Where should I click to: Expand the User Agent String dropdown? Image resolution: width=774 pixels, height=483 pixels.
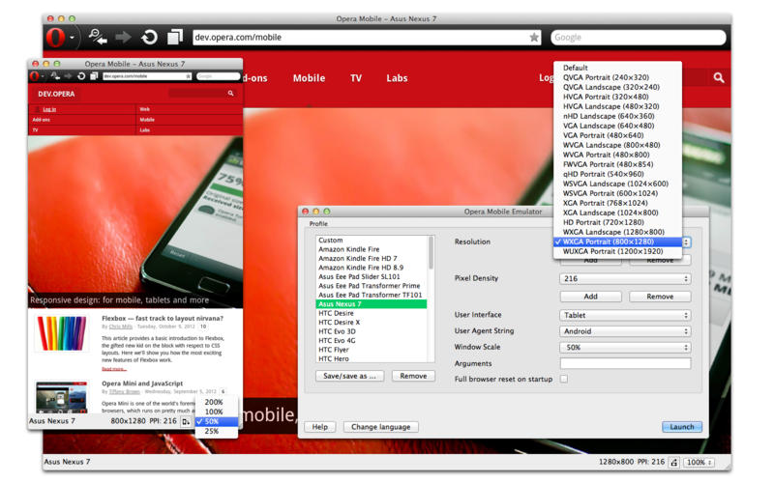[624, 331]
